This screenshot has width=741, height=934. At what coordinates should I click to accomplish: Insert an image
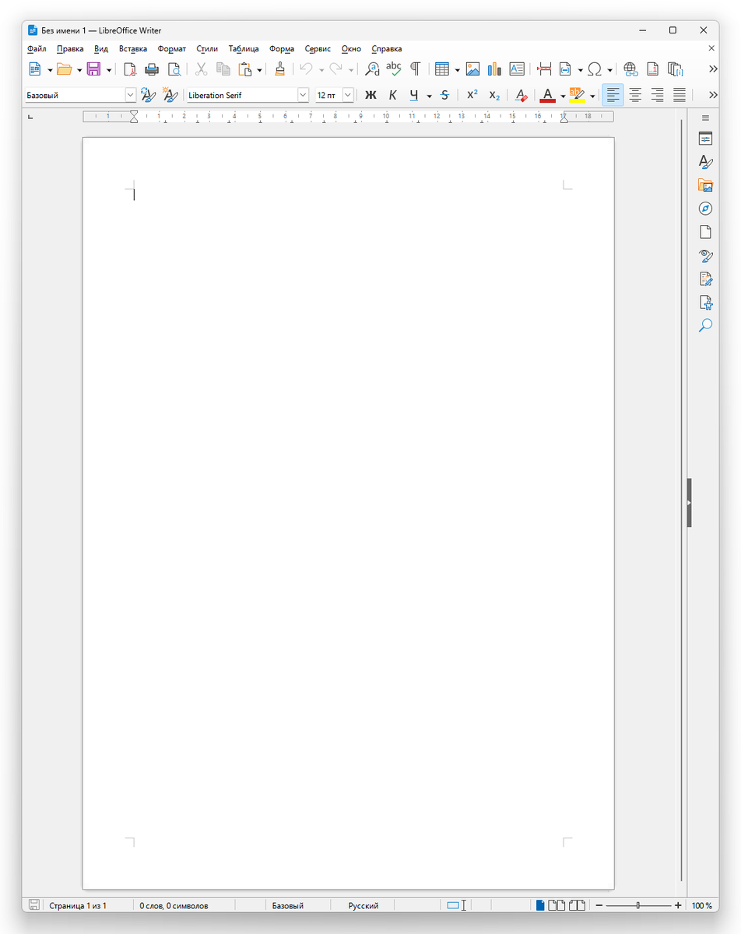tap(472, 69)
